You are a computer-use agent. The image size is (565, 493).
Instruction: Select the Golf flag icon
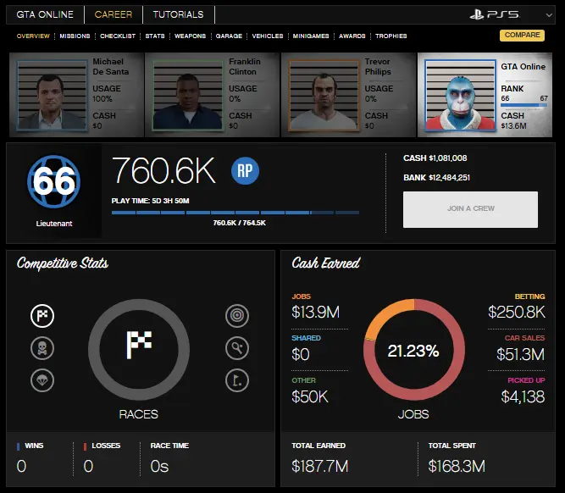tap(237, 379)
